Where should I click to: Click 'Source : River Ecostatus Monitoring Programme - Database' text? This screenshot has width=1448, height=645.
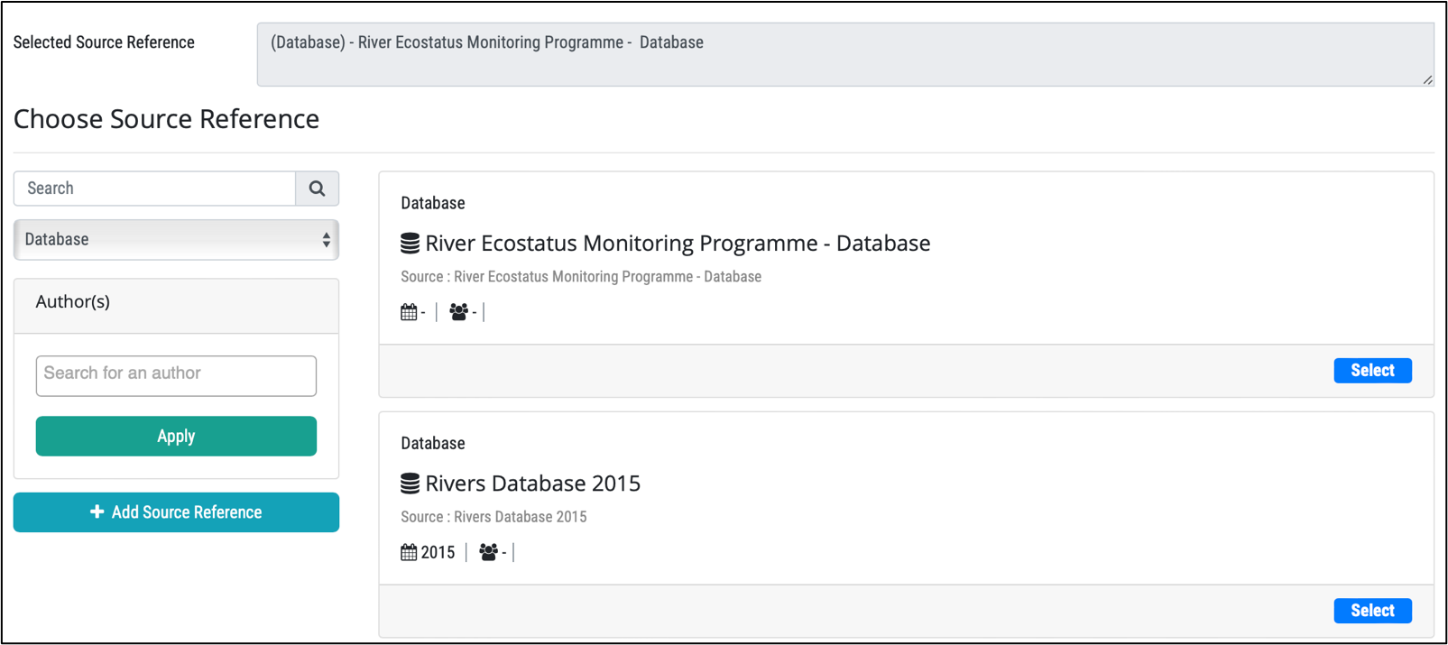tap(581, 277)
